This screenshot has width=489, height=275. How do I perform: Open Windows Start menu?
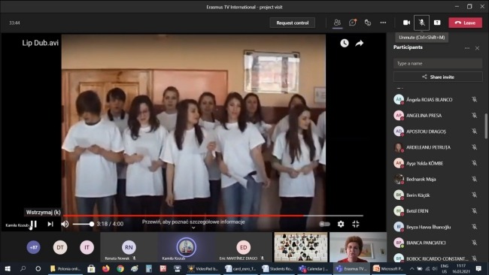pyautogui.click(x=8, y=268)
